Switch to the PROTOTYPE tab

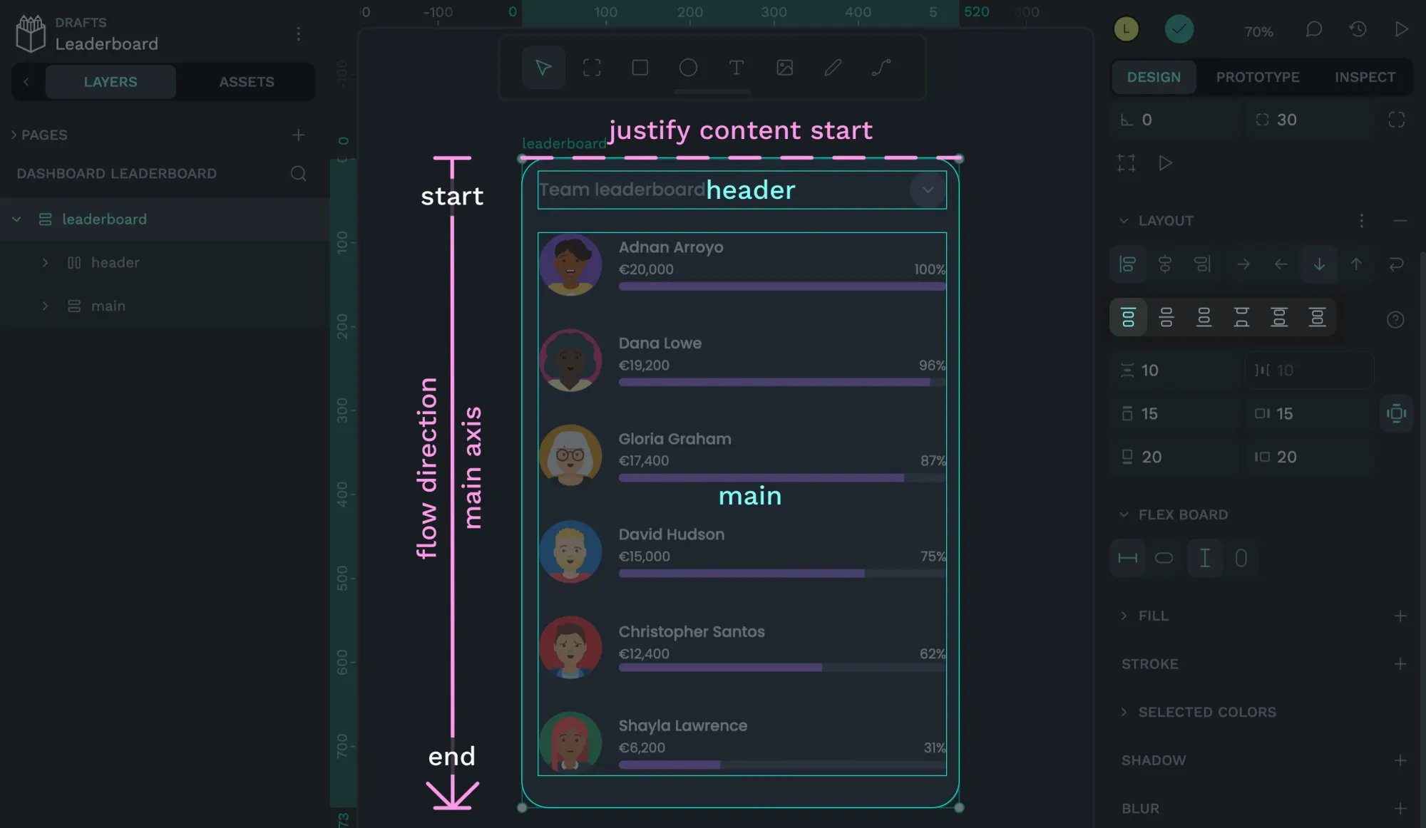pyautogui.click(x=1257, y=77)
